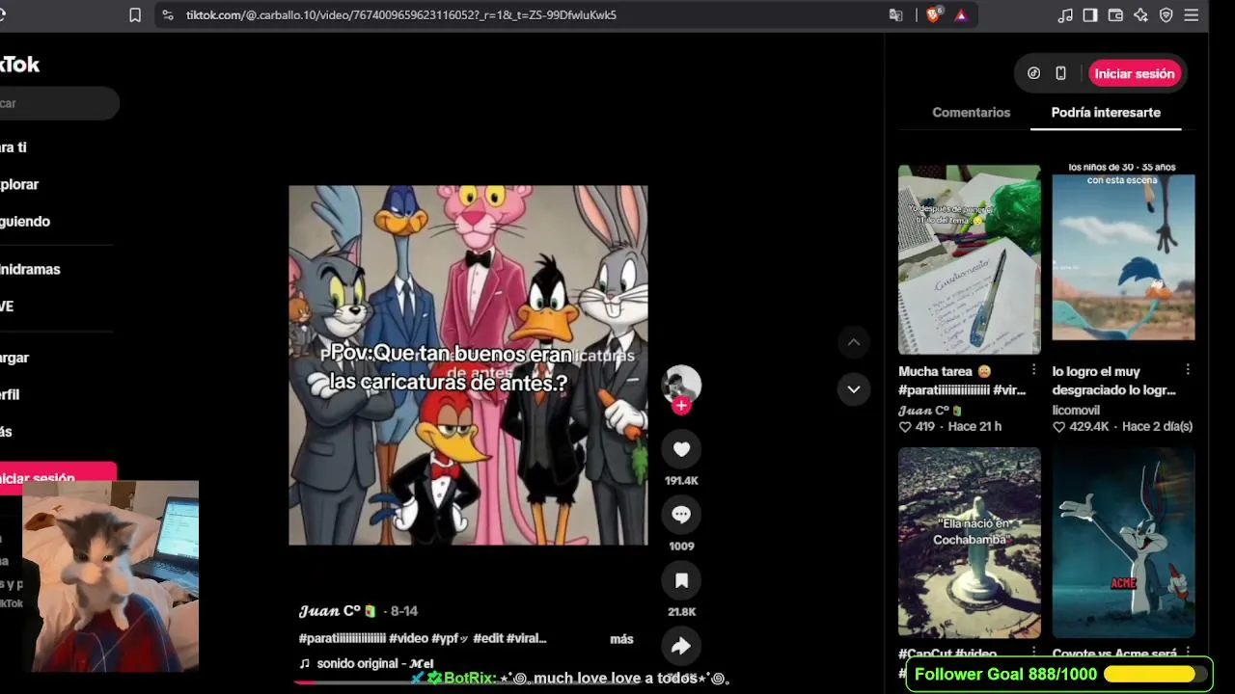Viewport: 1235px width, 694px height.
Task: Open the #ypf hashtag link
Action: pos(450,639)
